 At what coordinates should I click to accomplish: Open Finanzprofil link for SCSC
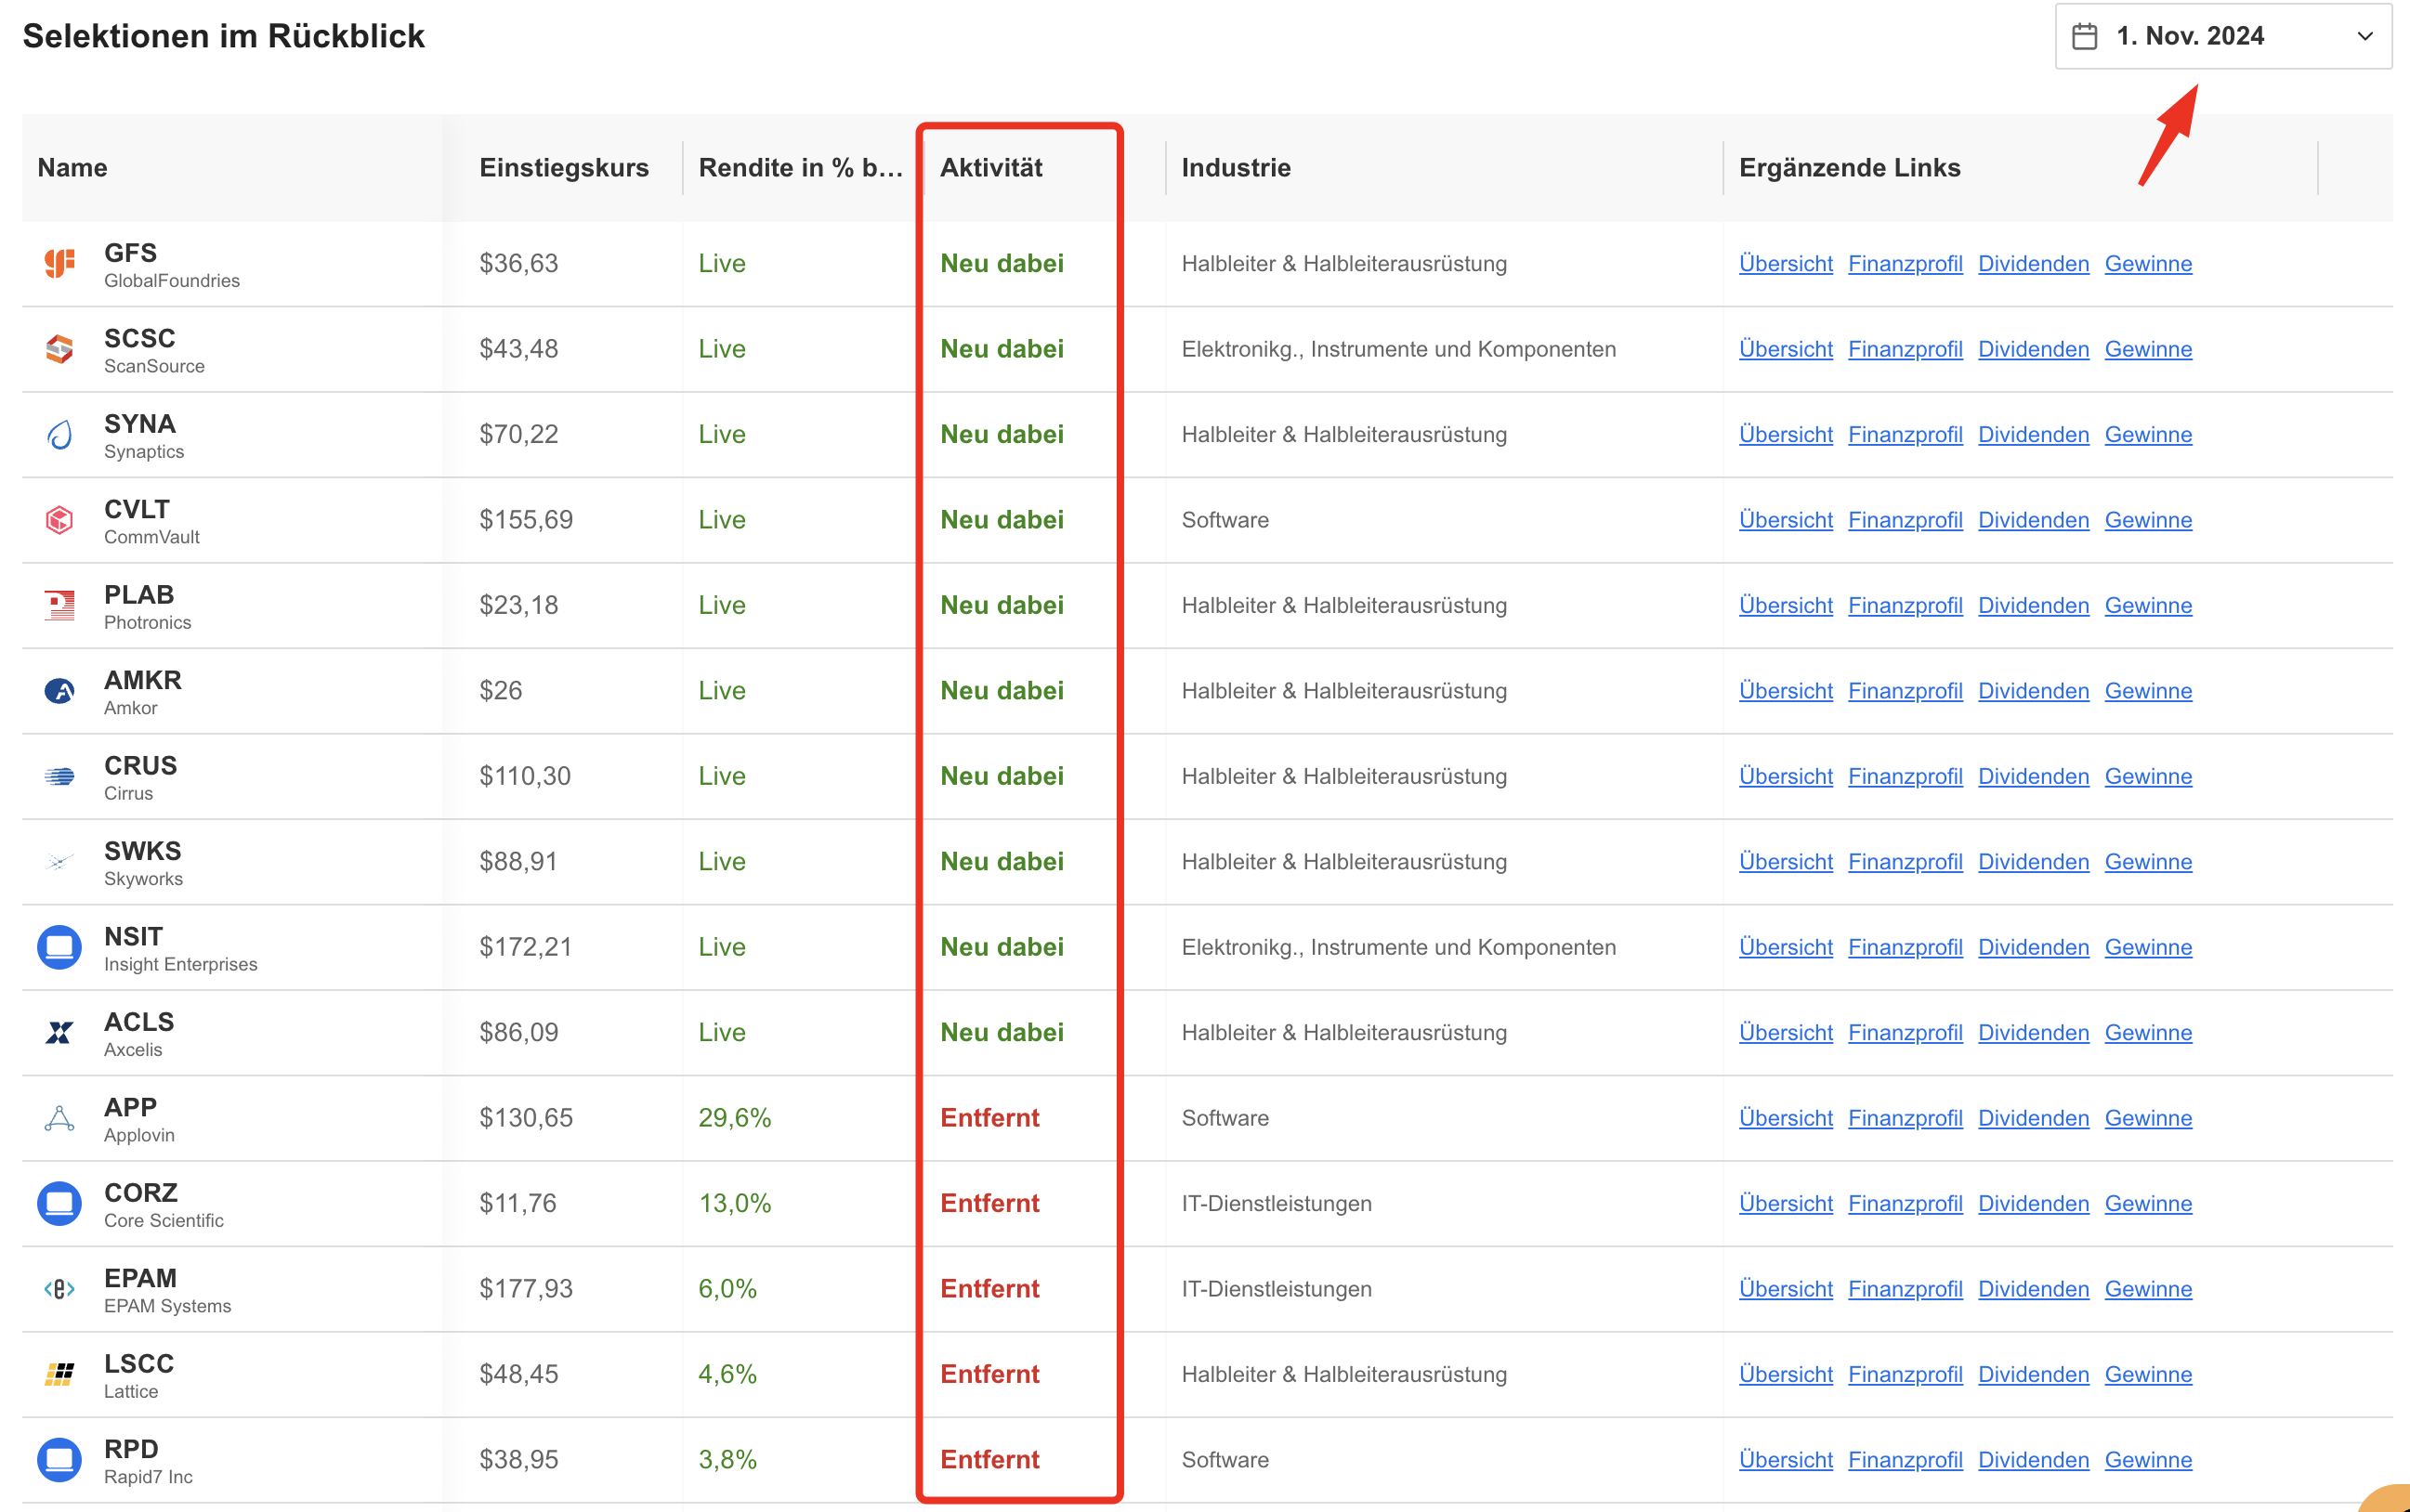click(1905, 349)
